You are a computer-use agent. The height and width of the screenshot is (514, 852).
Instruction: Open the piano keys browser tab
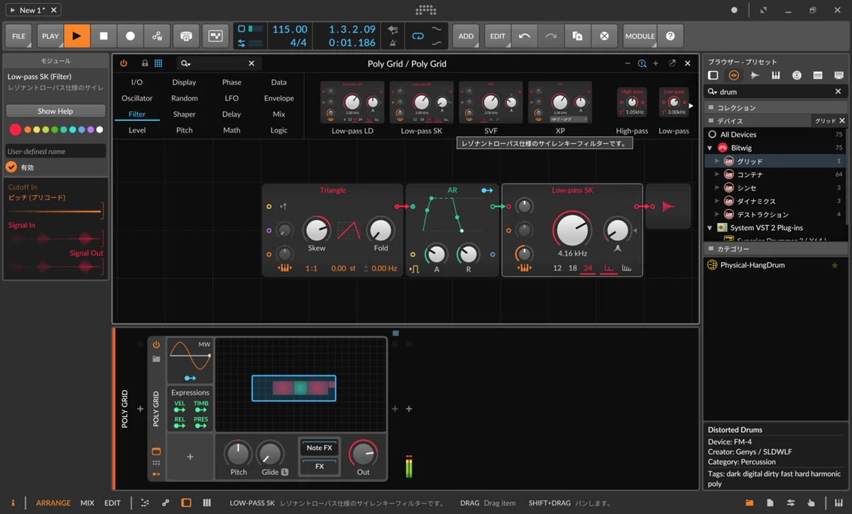point(776,75)
